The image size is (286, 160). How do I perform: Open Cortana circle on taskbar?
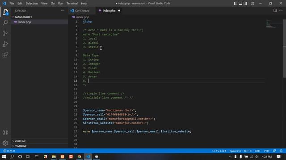[x=20, y=156]
